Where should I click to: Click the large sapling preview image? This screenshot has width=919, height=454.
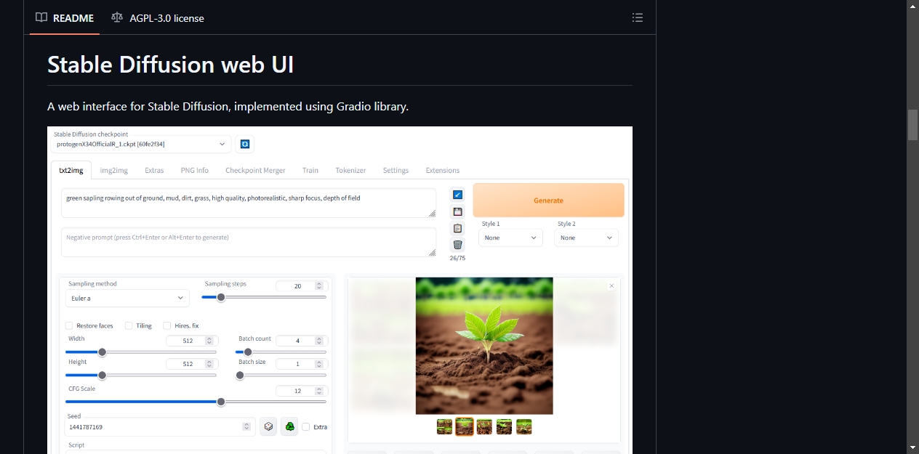click(484, 346)
